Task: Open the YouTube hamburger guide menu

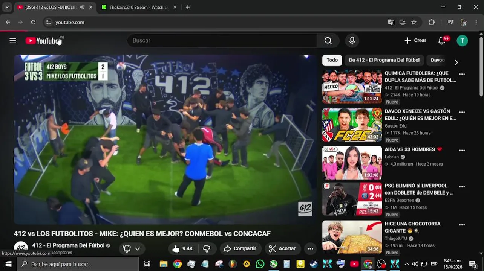Action: (x=13, y=41)
